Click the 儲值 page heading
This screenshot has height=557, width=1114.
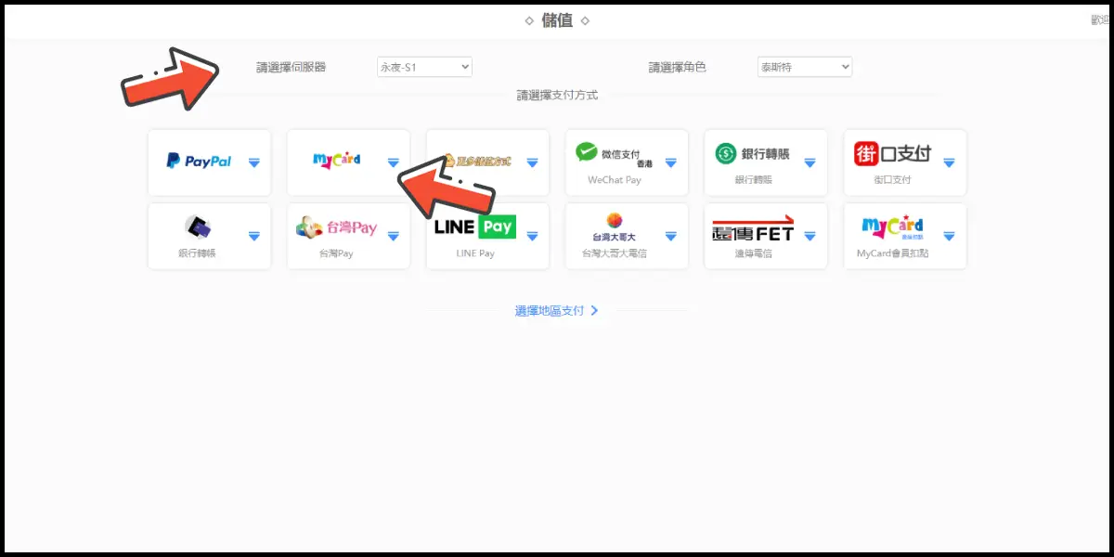coord(557,20)
